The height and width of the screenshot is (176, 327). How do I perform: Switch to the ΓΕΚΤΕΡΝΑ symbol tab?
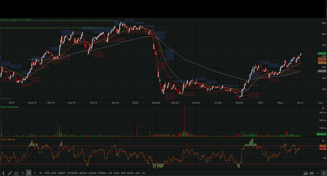tap(72, 173)
